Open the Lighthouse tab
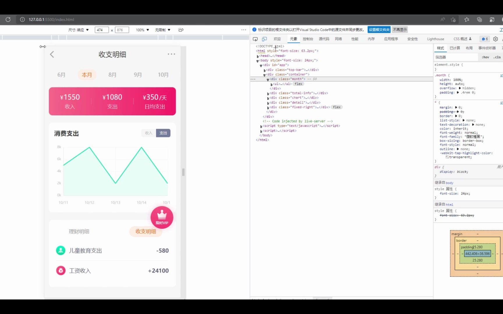Viewport: 503px width, 314px height. coord(435,39)
